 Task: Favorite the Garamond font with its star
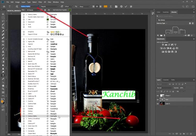[24, 22]
